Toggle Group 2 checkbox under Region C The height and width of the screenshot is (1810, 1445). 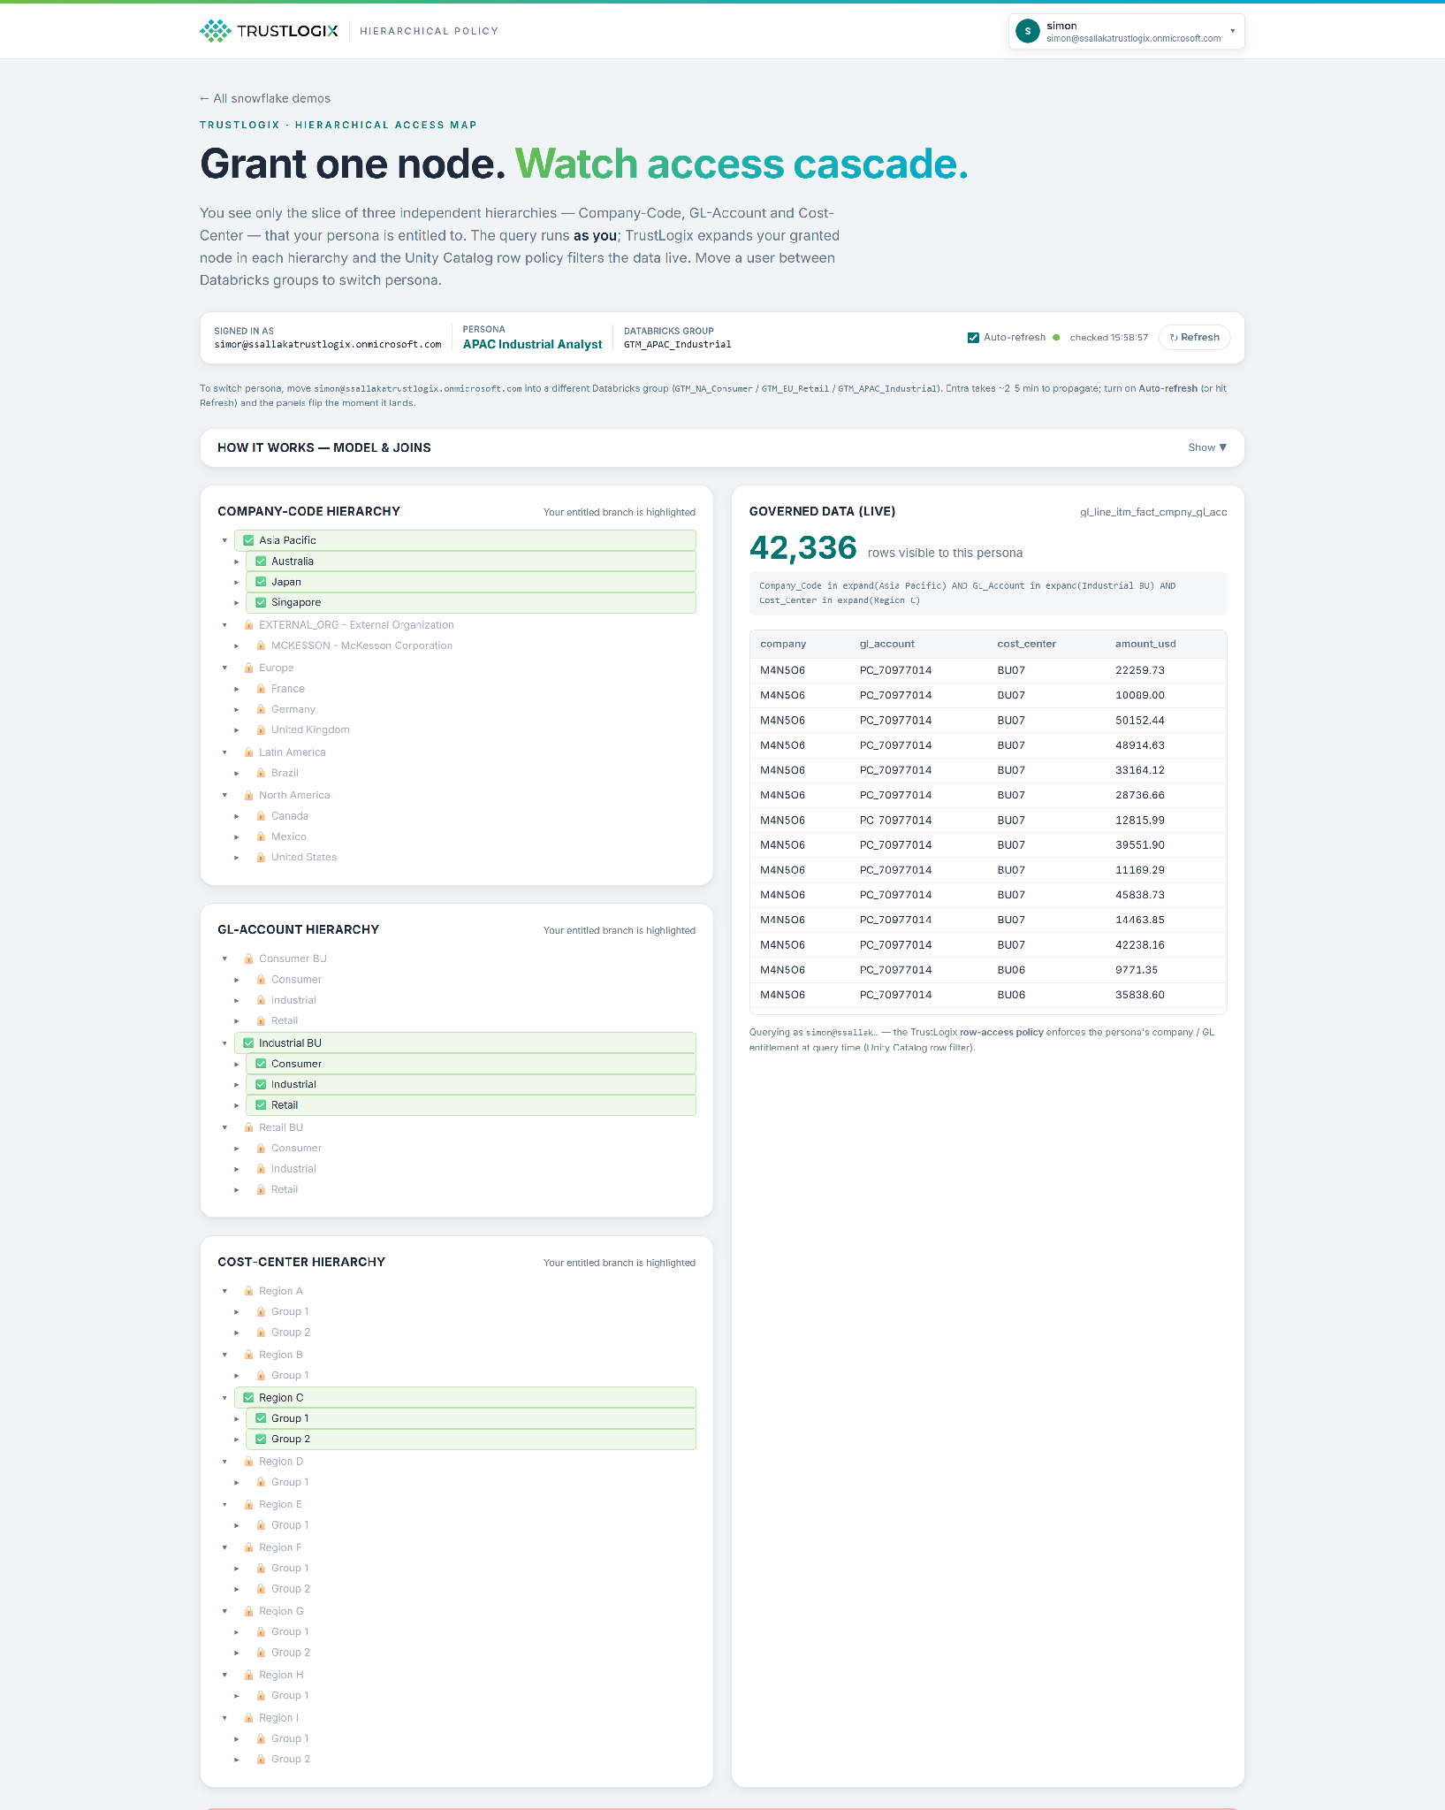coord(261,1439)
